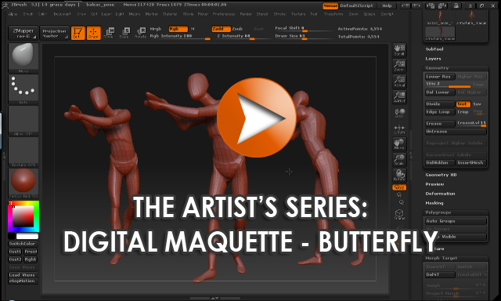Toggle the Local transformations icon
The height and width of the screenshot is (301, 501).
coord(399,113)
